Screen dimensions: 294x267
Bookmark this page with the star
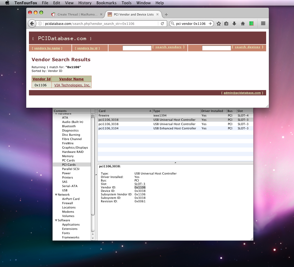click(218, 24)
